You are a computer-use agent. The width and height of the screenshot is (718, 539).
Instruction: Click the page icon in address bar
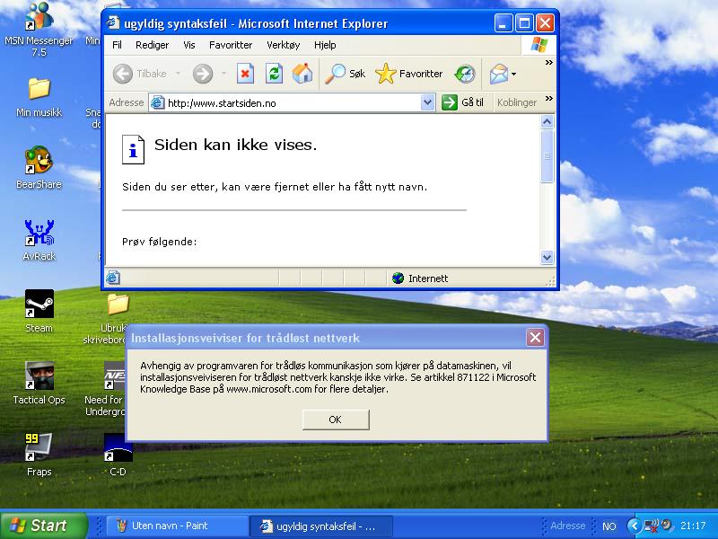click(158, 102)
